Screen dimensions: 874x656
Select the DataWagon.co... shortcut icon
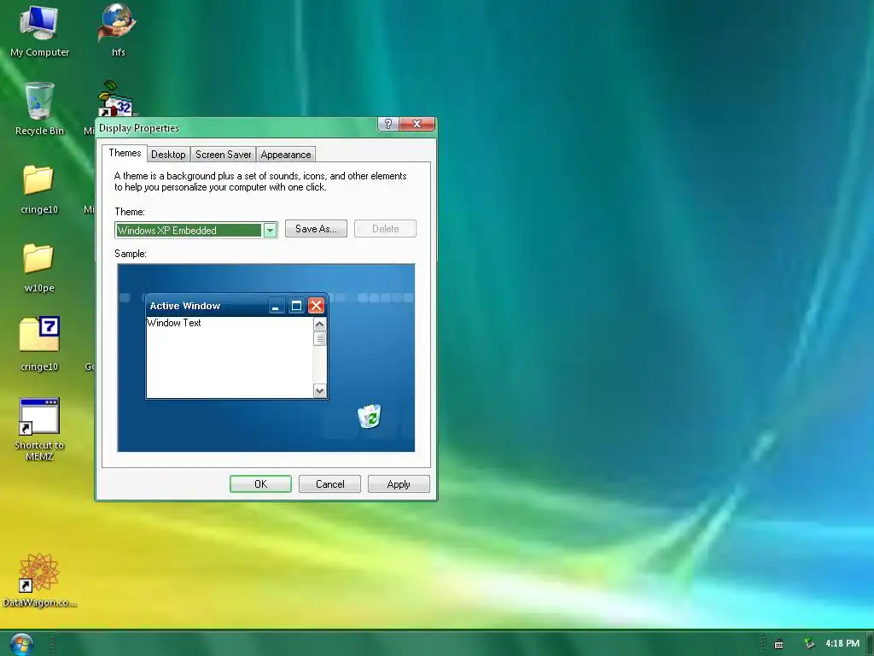pos(39,580)
